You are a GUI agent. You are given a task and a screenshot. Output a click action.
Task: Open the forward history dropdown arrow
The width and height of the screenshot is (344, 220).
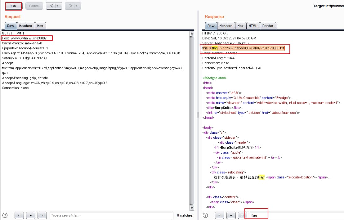(77, 6)
